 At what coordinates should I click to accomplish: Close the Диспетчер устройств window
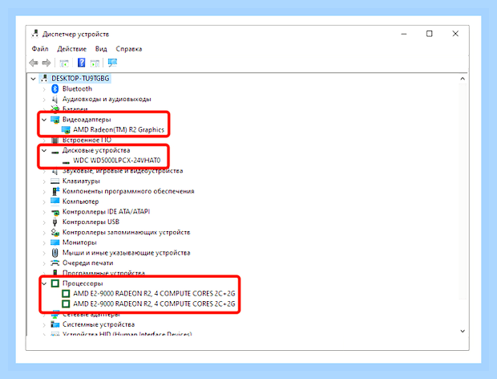455,34
